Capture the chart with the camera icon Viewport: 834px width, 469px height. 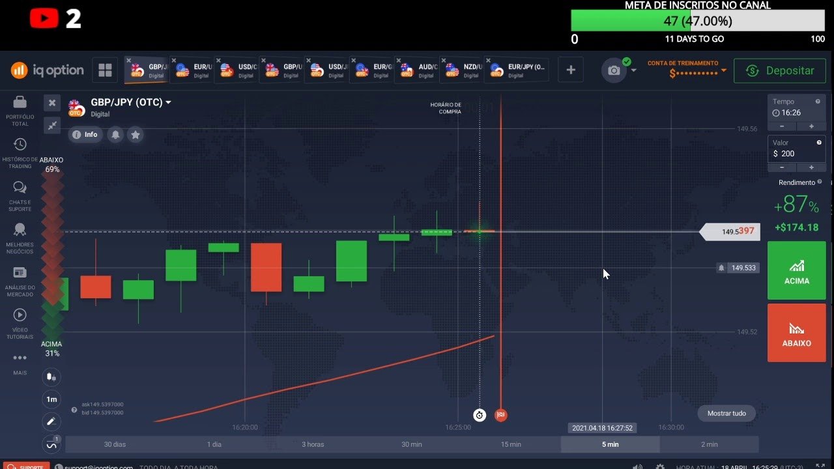coord(613,70)
